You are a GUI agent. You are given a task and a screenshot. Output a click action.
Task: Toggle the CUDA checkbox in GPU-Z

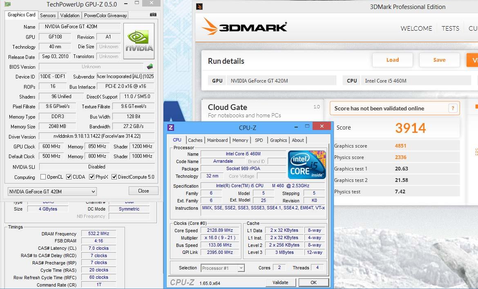69,177
